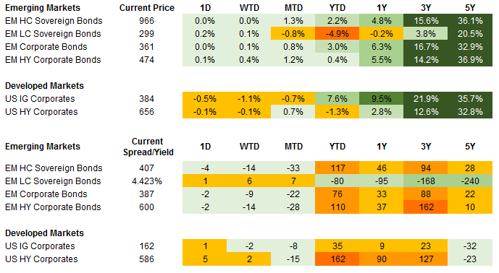
Task: Select the EM HC Sovereign Bonds price 966
Action: [146, 21]
